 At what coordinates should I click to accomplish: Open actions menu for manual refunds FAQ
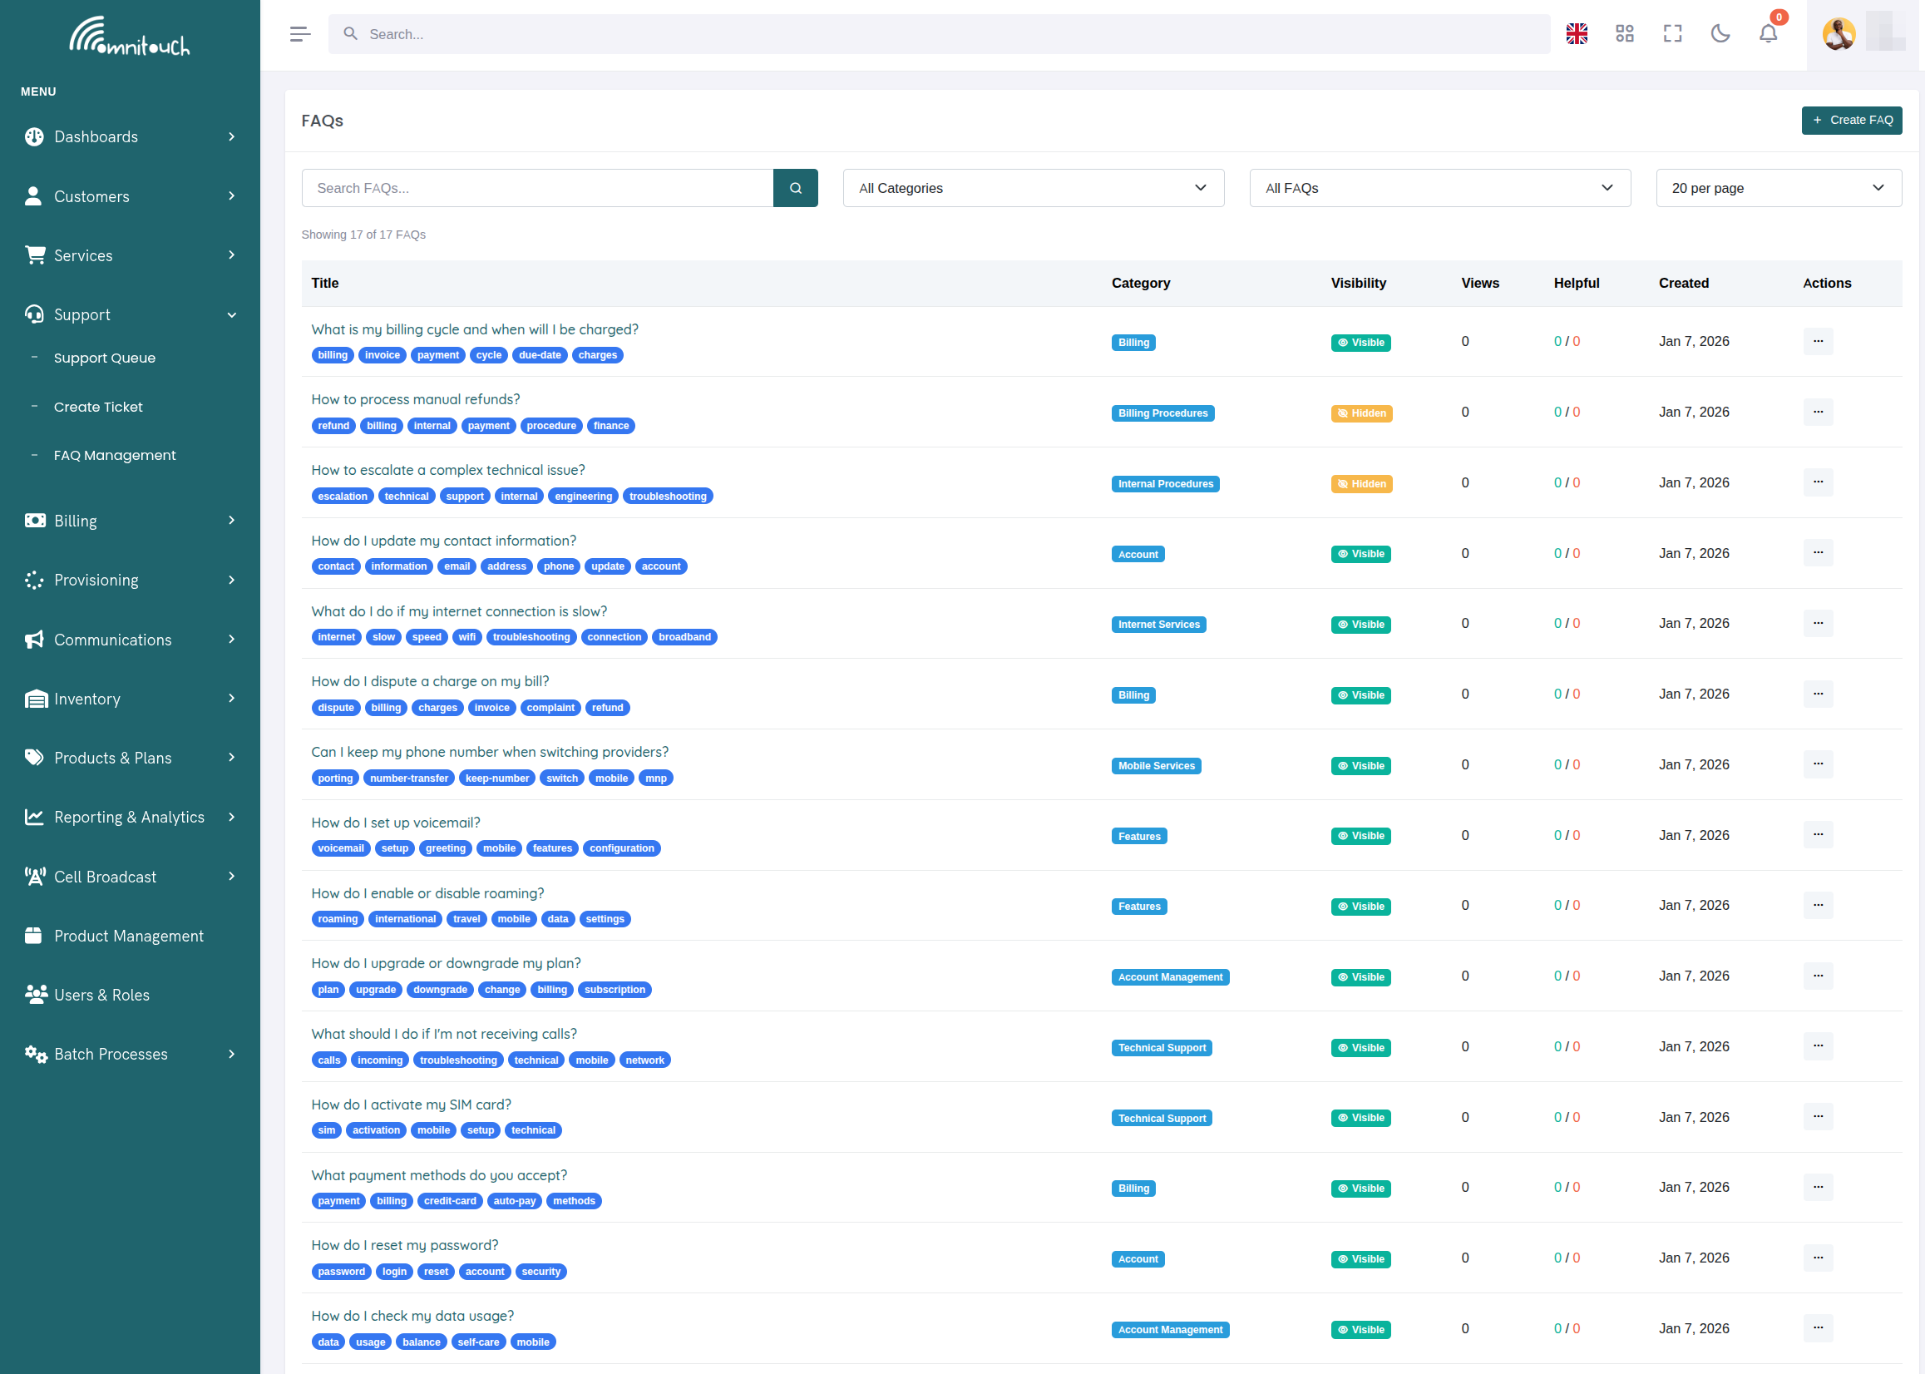[x=1818, y=412]
